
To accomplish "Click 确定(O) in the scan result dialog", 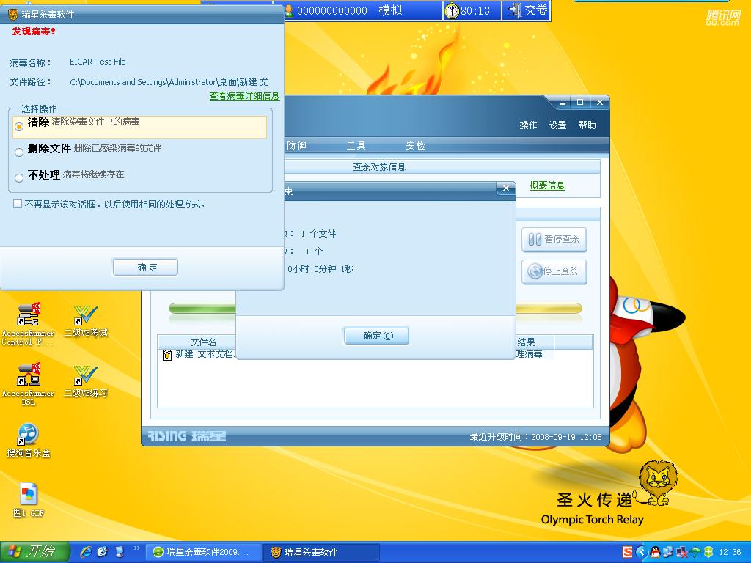I will pos(376,336).
